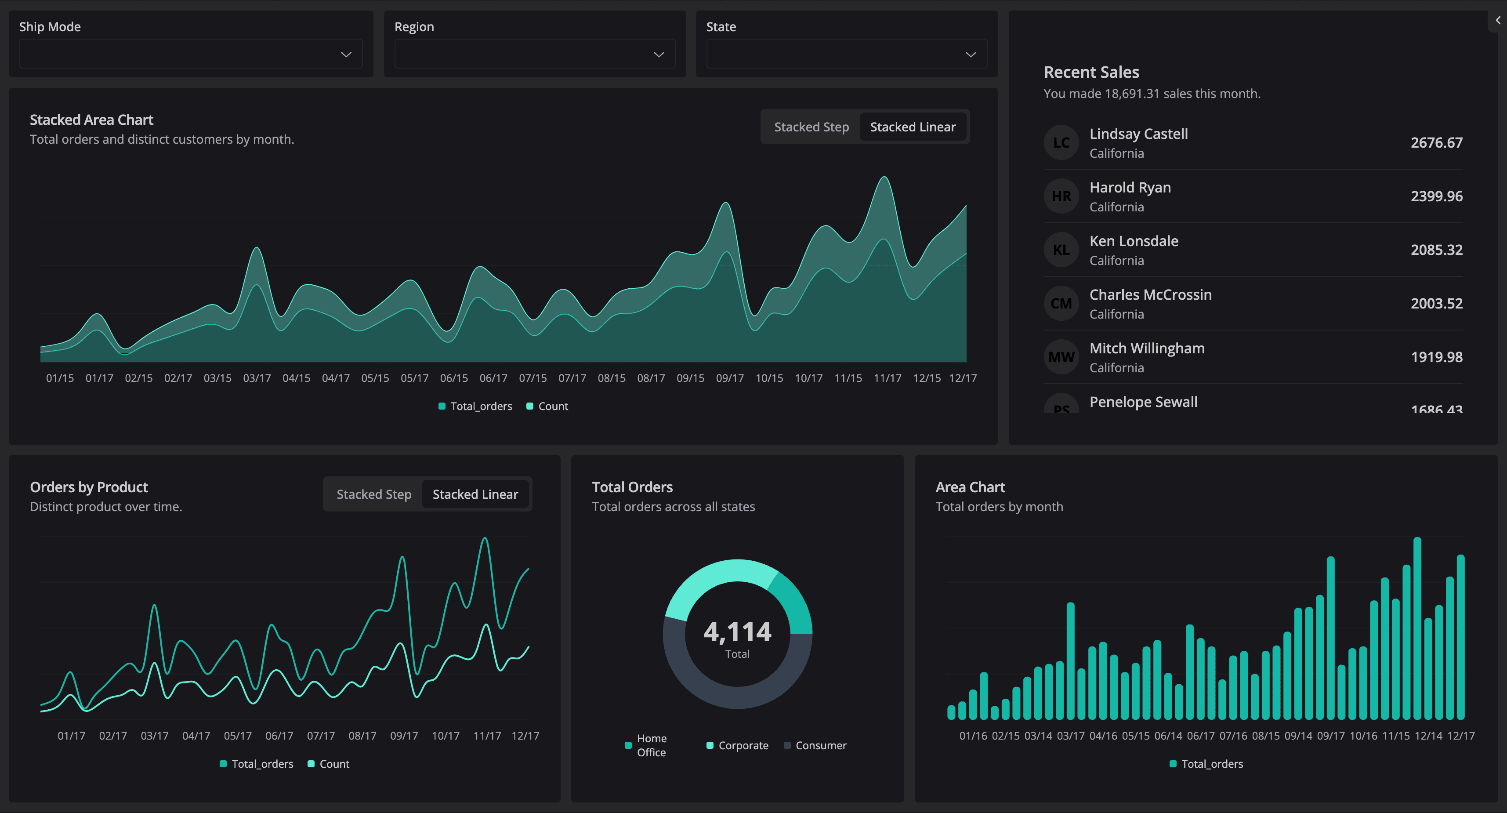This screenshot has height=813, width=1507.
Task: Toggle Corporate legend in Total Orders
Action: [737, 746]
